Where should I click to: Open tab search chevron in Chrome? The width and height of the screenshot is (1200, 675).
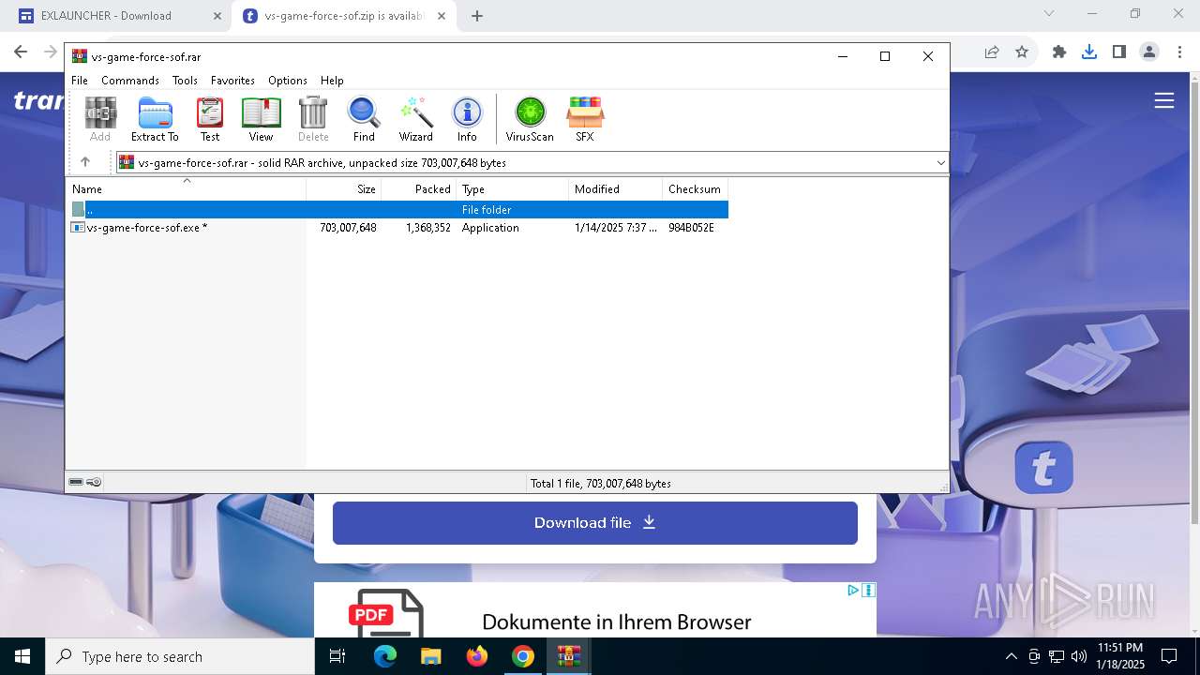[x=1049, y=13]
